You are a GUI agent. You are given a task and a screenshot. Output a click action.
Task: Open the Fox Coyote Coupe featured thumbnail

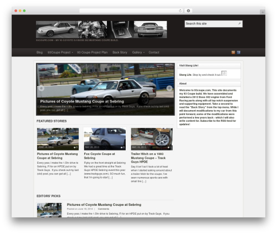105,139
